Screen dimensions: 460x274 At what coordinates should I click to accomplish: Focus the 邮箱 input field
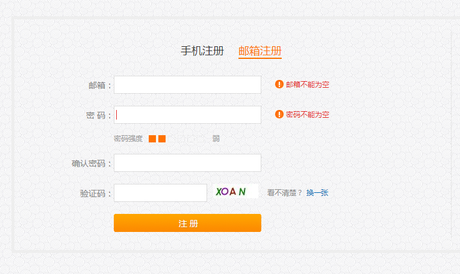coord(187,85)
